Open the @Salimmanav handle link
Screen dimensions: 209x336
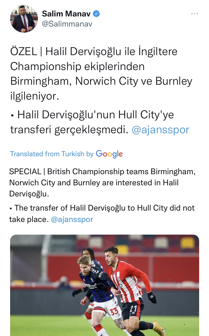(67, 24)
